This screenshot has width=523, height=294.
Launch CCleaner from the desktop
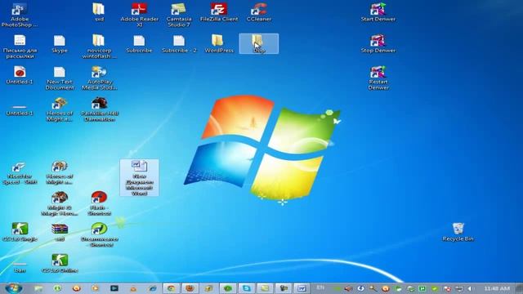point(259,12)
